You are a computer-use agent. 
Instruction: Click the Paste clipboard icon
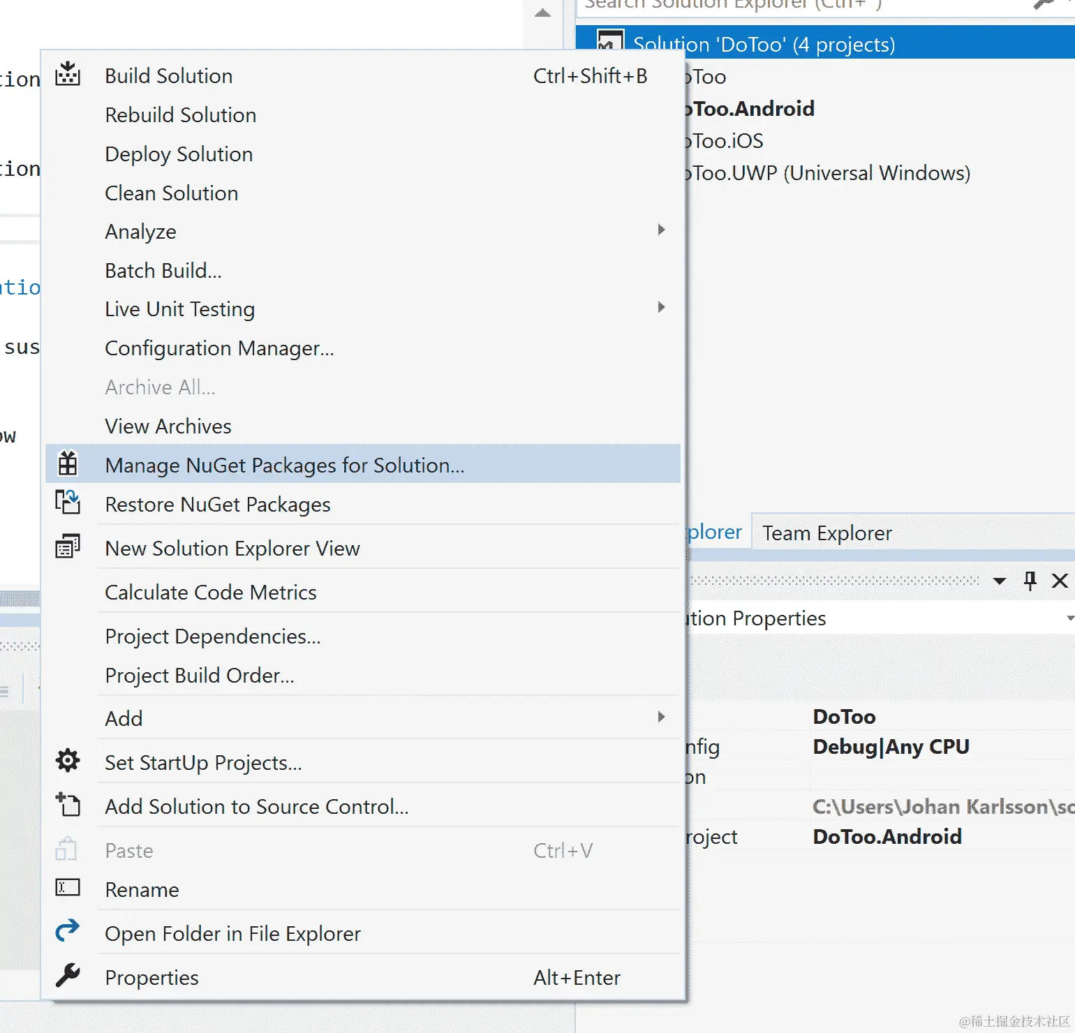pos(66,849)
